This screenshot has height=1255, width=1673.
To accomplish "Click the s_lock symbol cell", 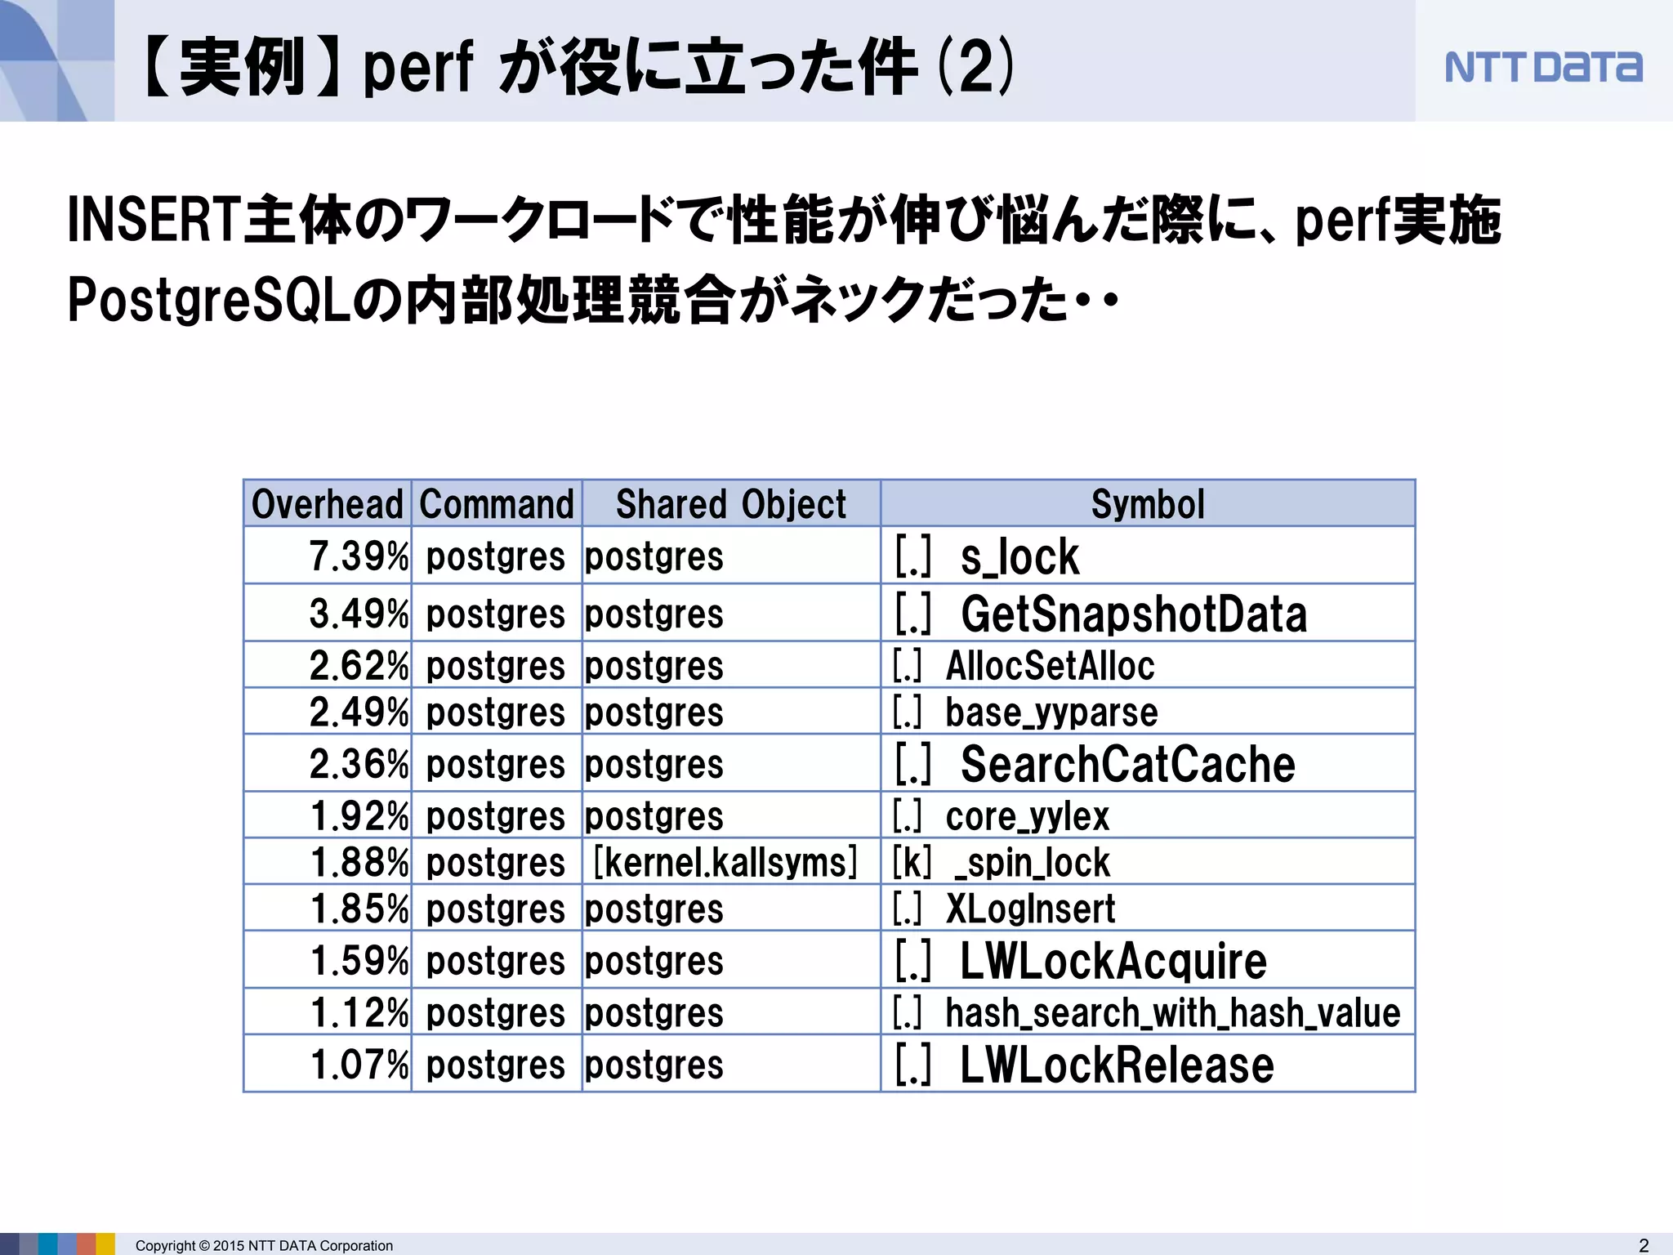I will click(1148, 556).
